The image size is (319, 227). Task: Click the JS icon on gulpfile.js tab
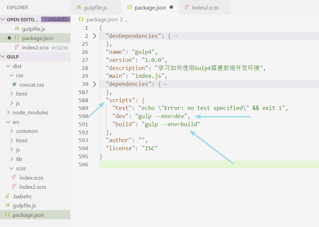click(x=79, y=7)
